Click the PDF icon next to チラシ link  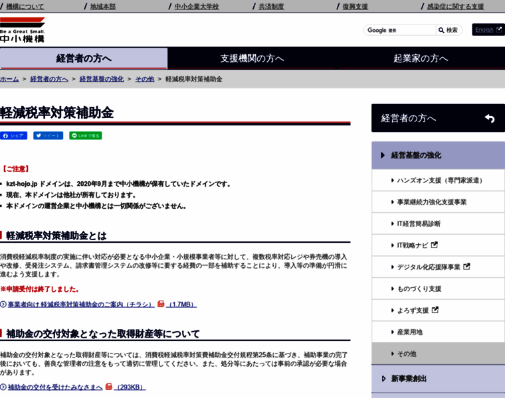pyautogui.click(x=161, y=304)
